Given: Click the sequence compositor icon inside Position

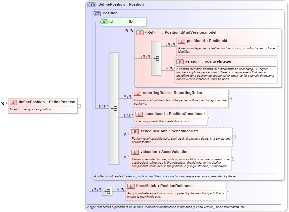Looking at the screenshot, I should click(115, 108).
